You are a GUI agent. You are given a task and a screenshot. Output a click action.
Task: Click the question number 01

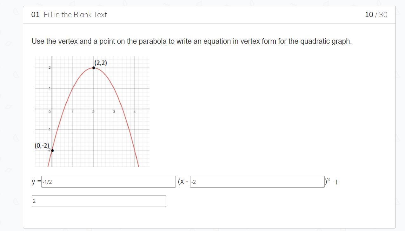35,15
